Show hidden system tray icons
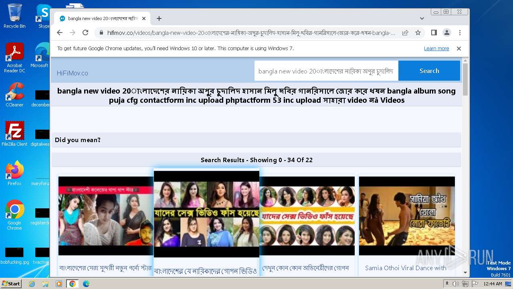This screenshot has height=289, width=513. 447,284
